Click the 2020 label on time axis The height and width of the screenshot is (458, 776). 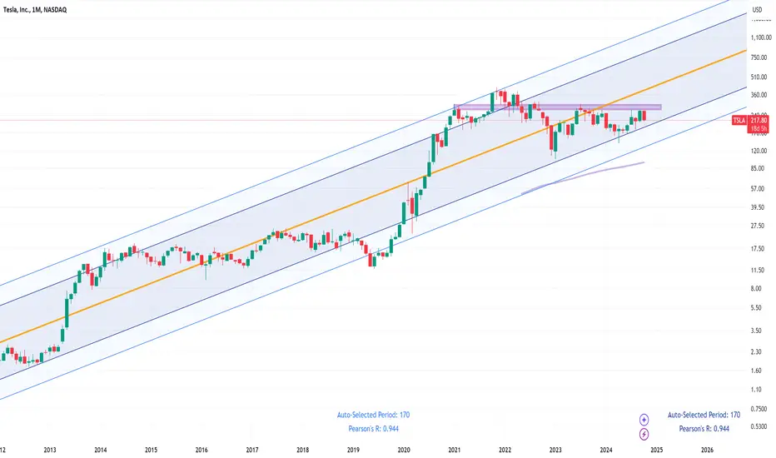click(404, 450)
